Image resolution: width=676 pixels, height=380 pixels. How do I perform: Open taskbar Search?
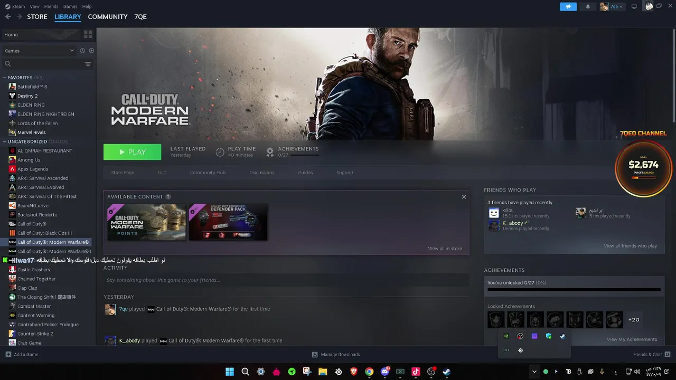click(245, 372)
